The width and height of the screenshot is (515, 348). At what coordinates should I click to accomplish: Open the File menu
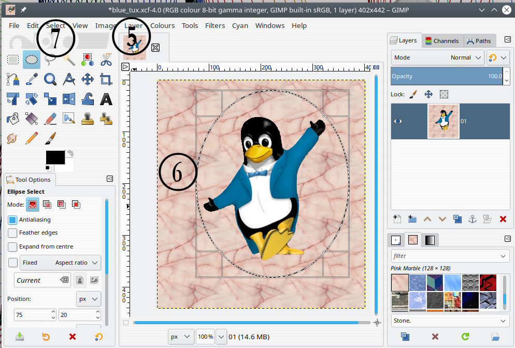pos(14,25)
